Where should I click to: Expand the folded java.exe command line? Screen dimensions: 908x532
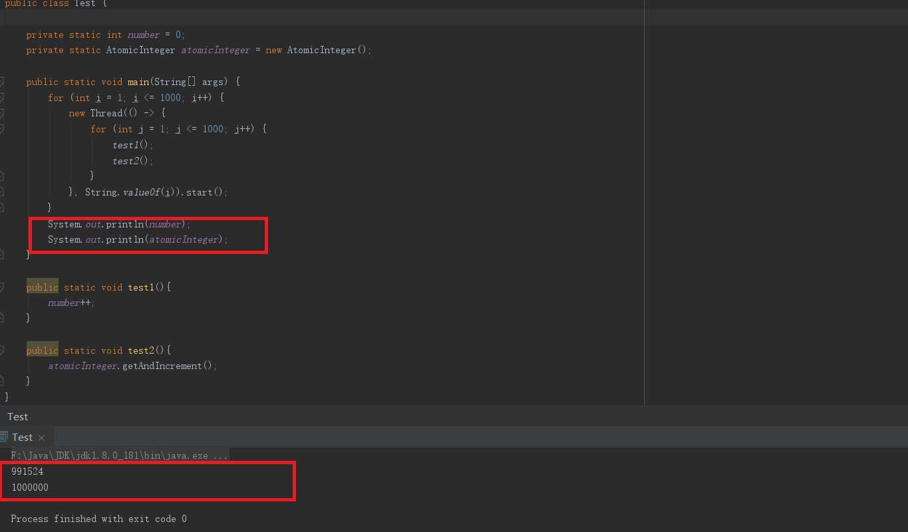pos(220,456)
